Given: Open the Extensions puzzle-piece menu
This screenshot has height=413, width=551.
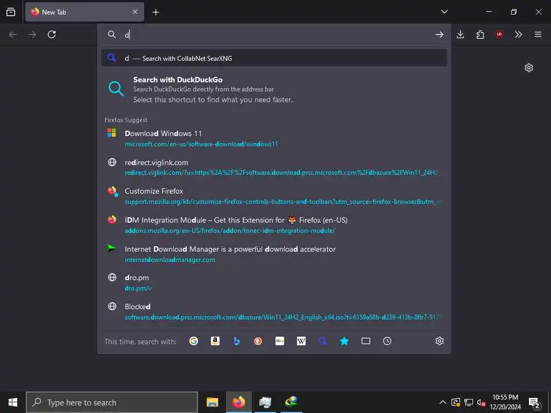Looking at the screenshot, I should [480, 34].
